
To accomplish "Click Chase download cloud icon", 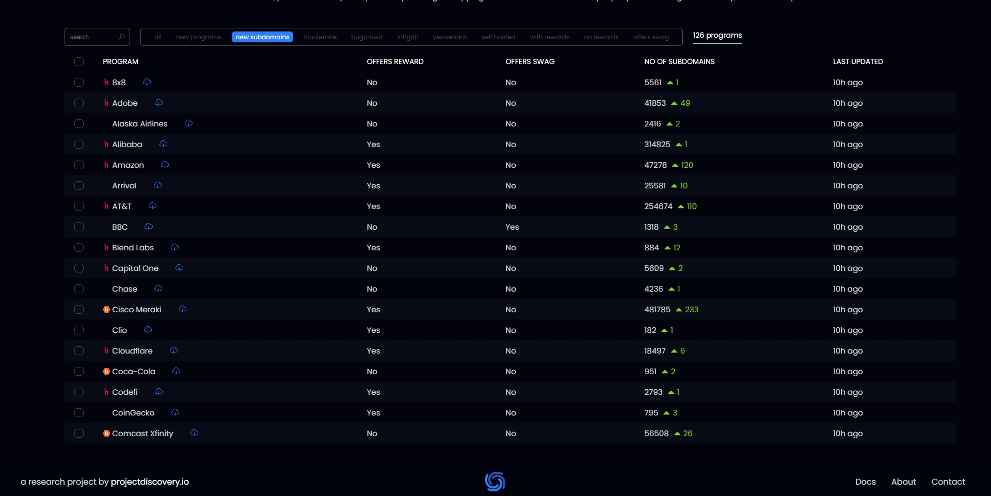I will pyautogui.click(x=158, y=289).
